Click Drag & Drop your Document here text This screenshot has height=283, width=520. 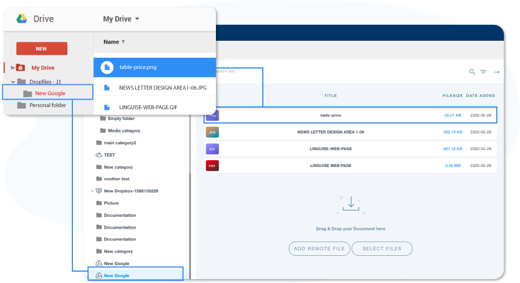coord(350,229)
